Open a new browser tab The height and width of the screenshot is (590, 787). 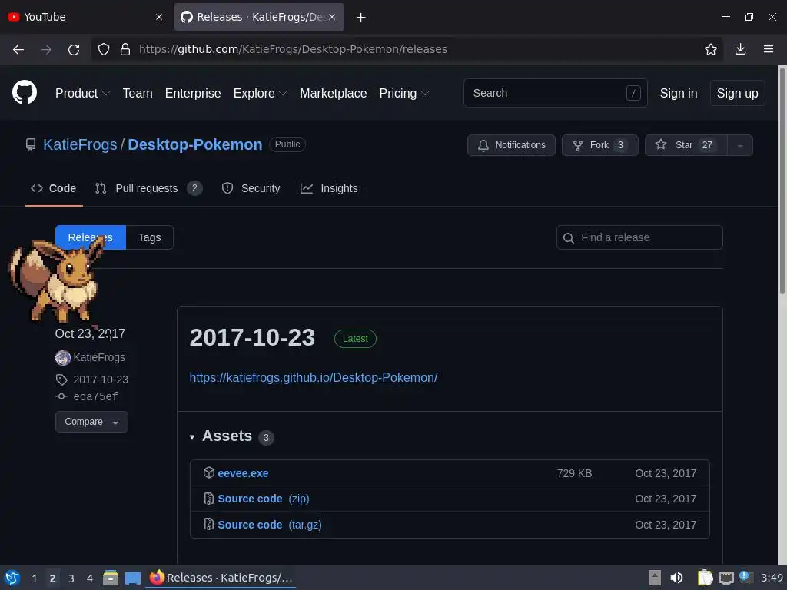point(360,18)
